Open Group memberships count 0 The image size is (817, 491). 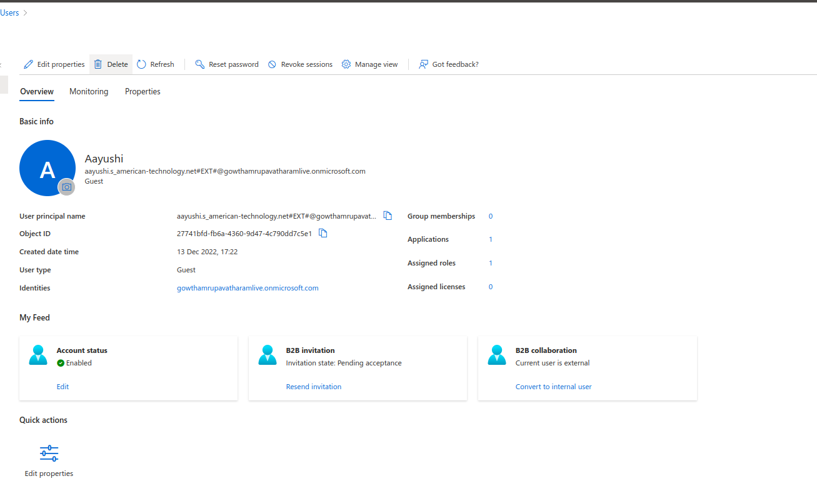coord(491,216)
